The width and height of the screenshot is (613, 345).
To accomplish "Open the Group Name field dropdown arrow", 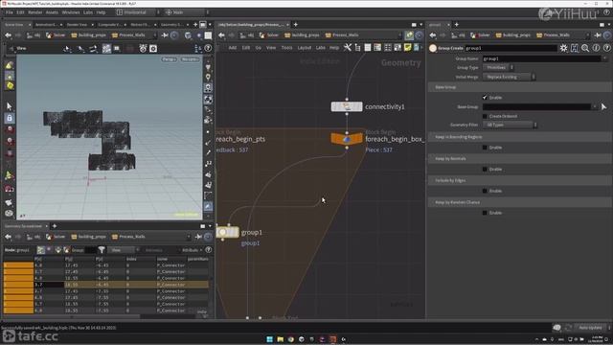I will pos(604,58).
